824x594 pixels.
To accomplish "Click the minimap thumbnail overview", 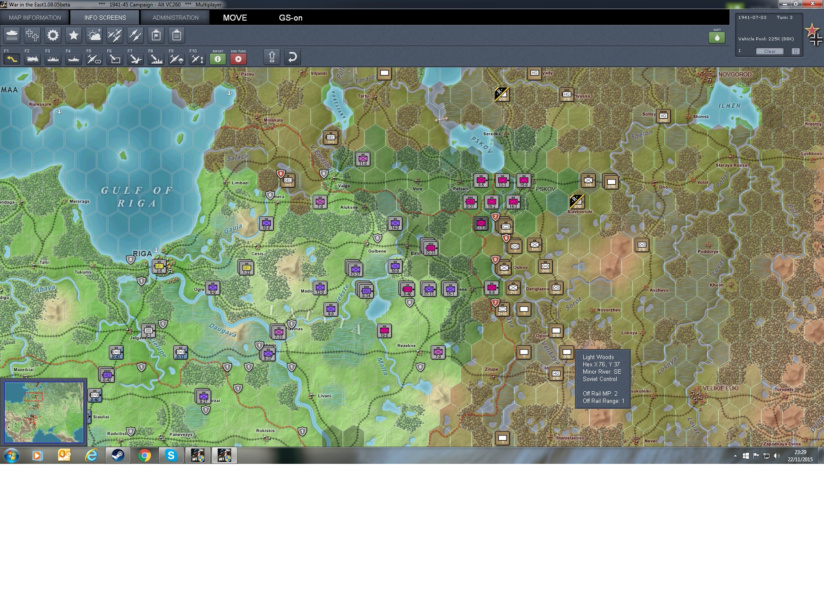I will [x=44, y=412].
